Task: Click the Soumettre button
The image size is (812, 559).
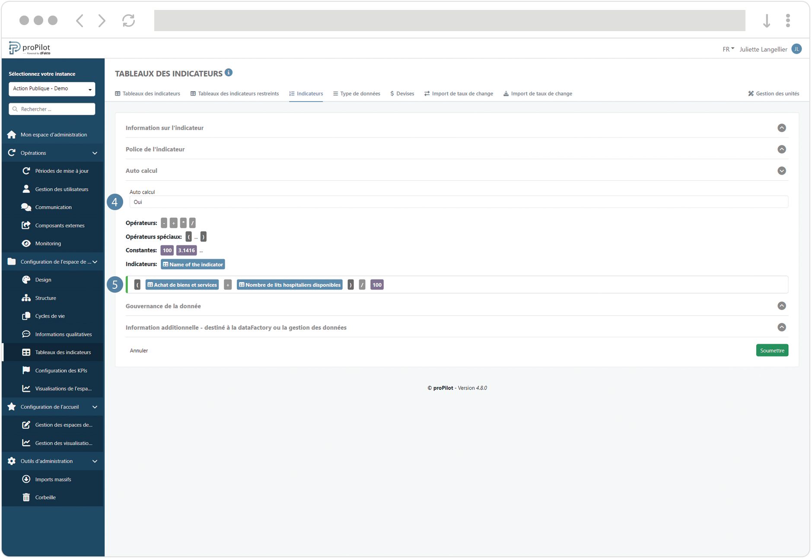Action: point(772,350)
